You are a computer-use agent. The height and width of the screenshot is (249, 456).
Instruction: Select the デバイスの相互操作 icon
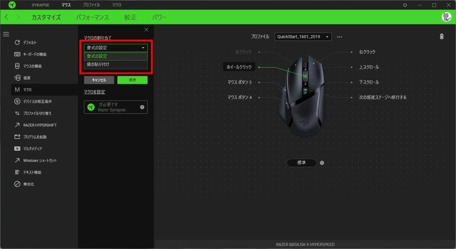pyautogui.click(x=17, y=101)
